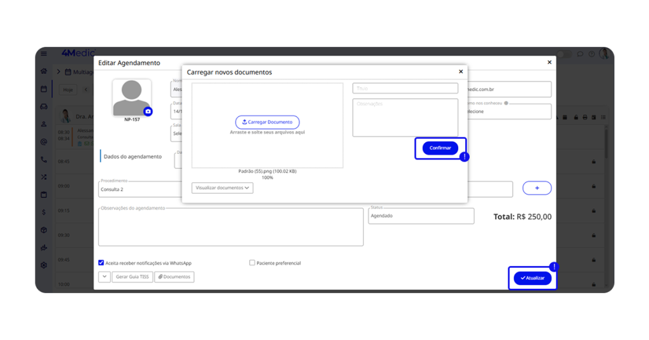Uncheck Aceita receber notificações via WhatsApp

(x=101, y=263)
